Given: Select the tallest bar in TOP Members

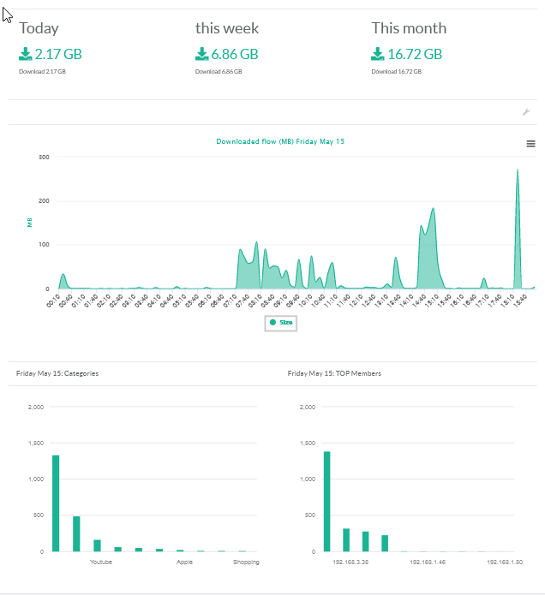Looking at the screenshot, I should 326,502.
